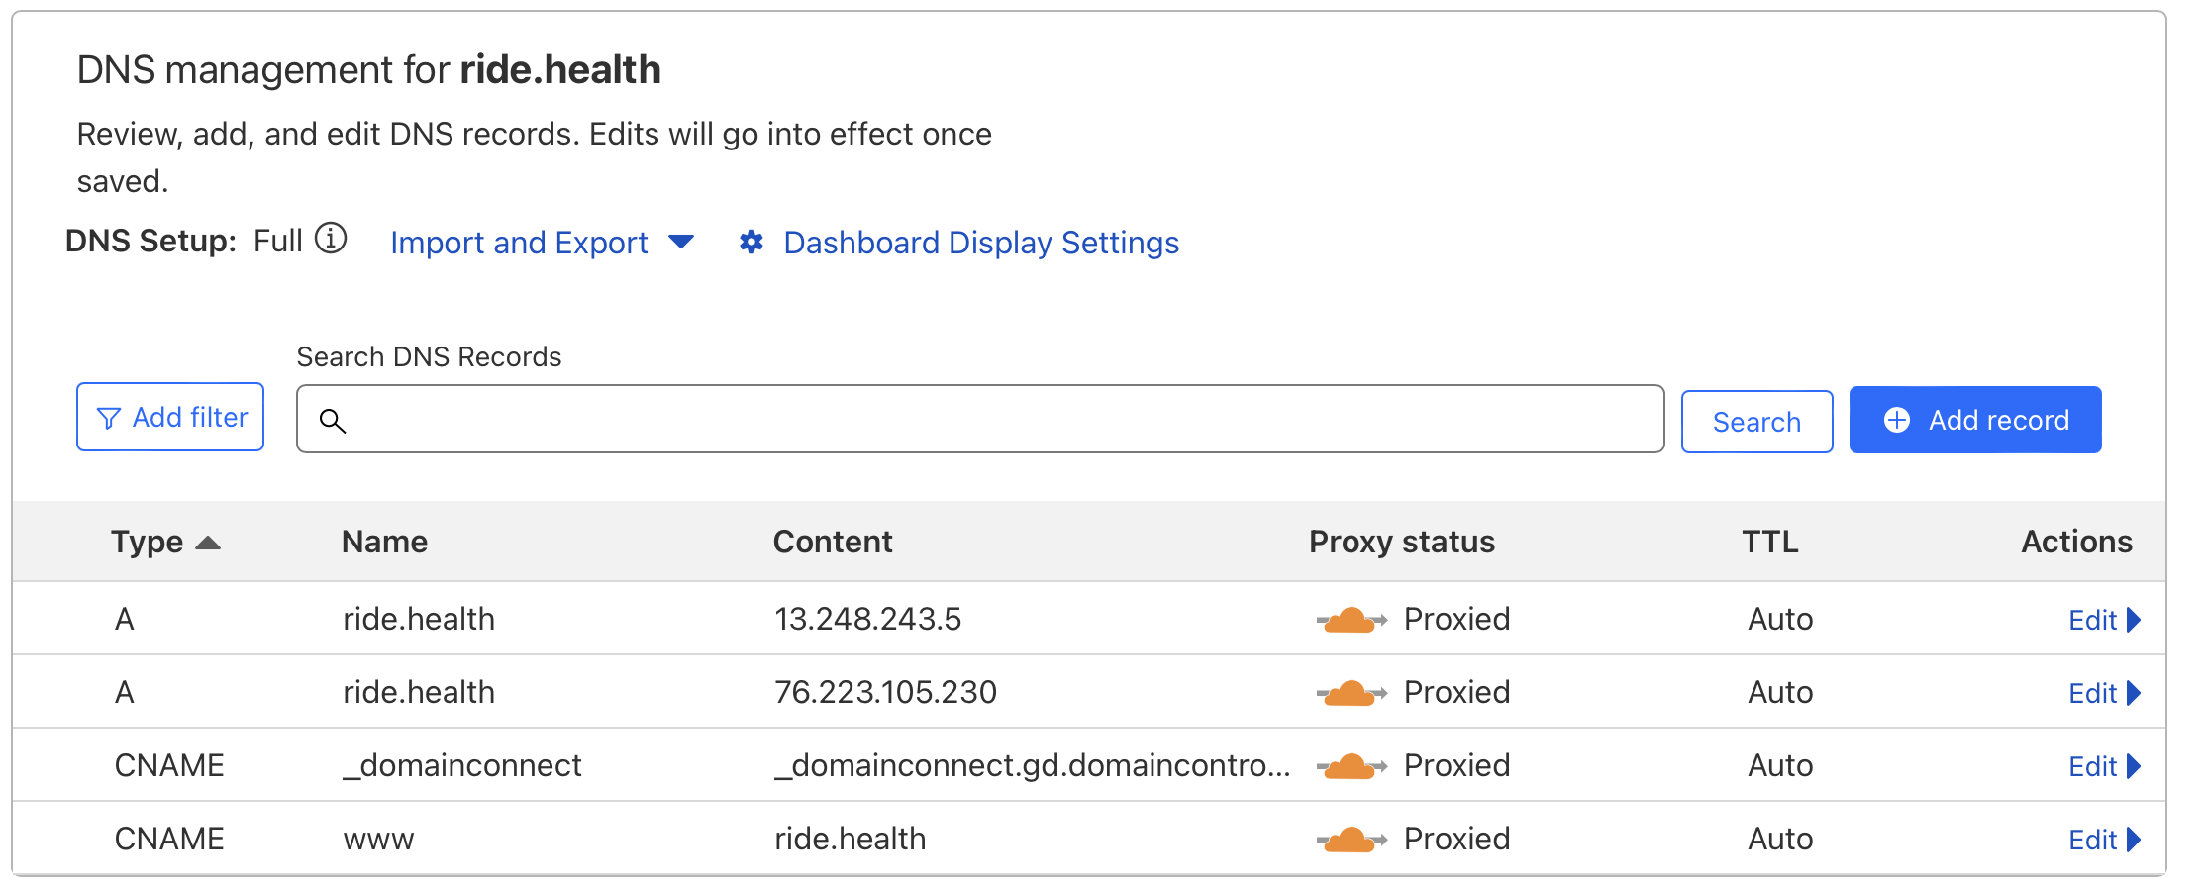Viewport: 2204px width, 893px height.
Task: Click the Cloudflare cloud icon on the first A record
Action: (x=1352, y=618)
